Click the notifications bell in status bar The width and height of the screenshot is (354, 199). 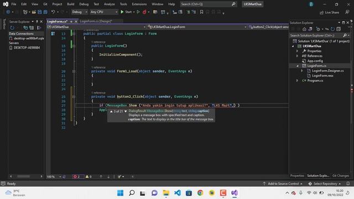[348, 184]
